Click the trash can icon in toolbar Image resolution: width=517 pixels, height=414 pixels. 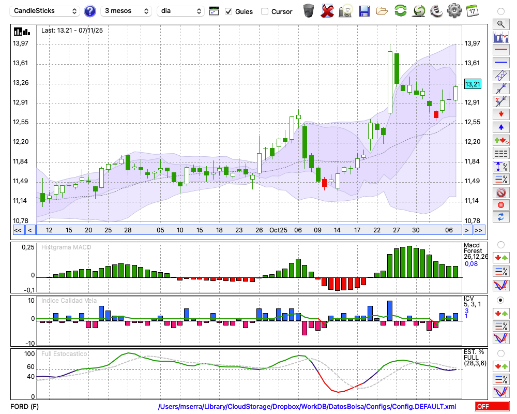(x=309, y=11)
